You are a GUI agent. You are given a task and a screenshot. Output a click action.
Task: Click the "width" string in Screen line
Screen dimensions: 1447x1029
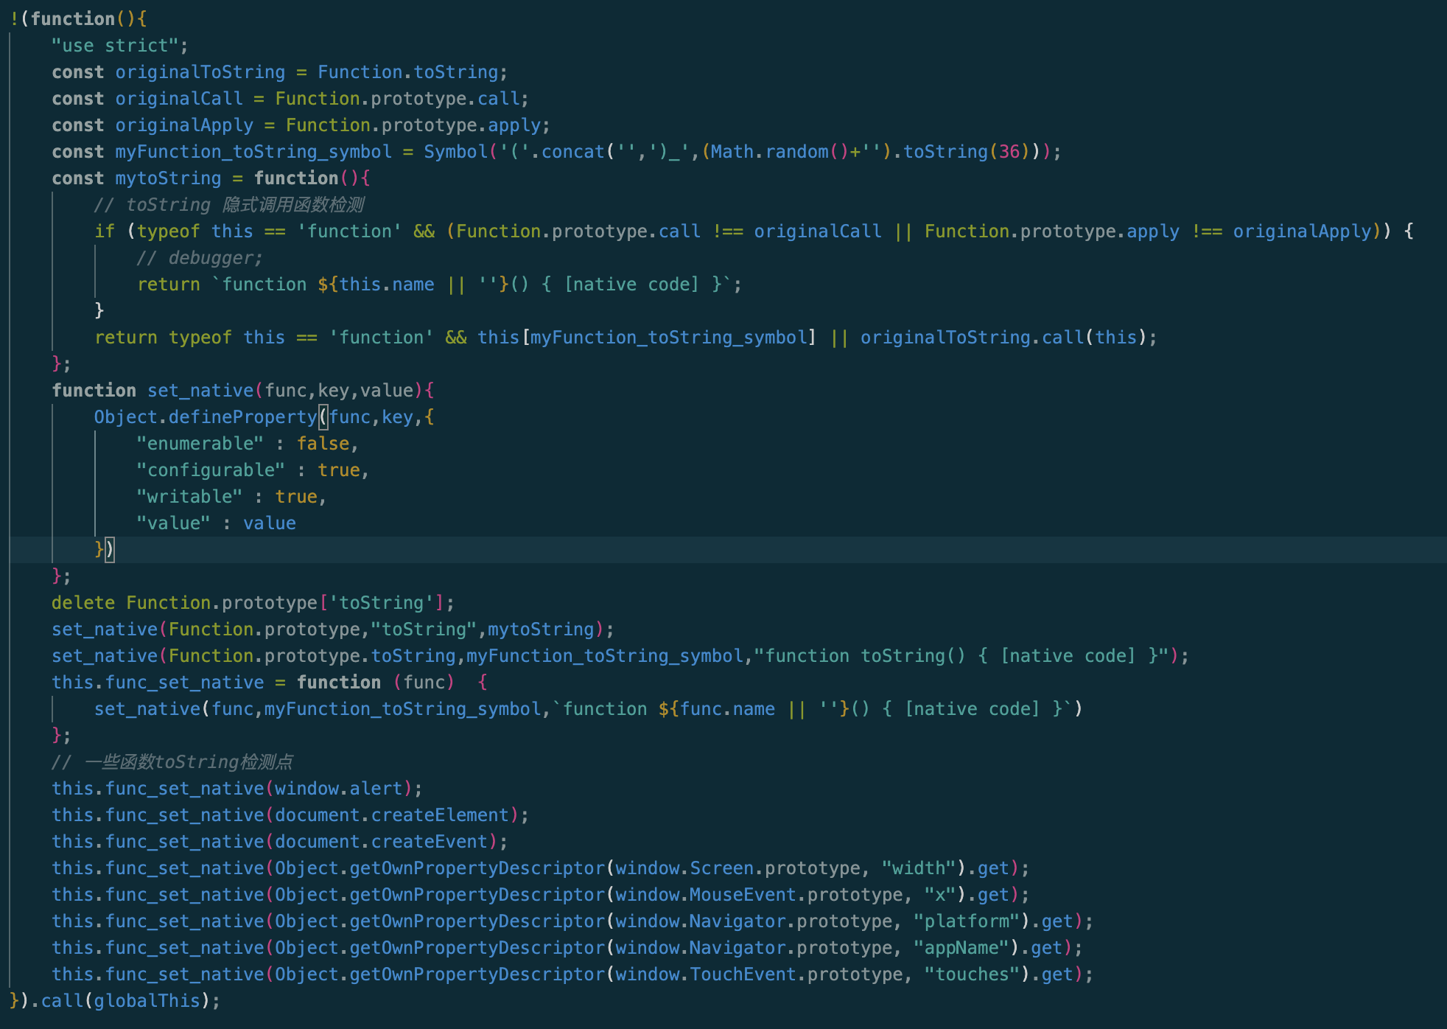coord(918,868)
